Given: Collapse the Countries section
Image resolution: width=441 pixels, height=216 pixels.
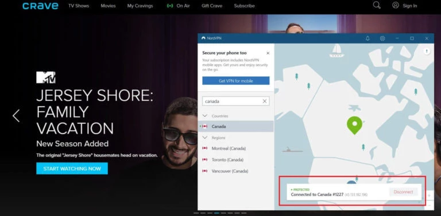Looking at the screenshot, I should 205,116.
